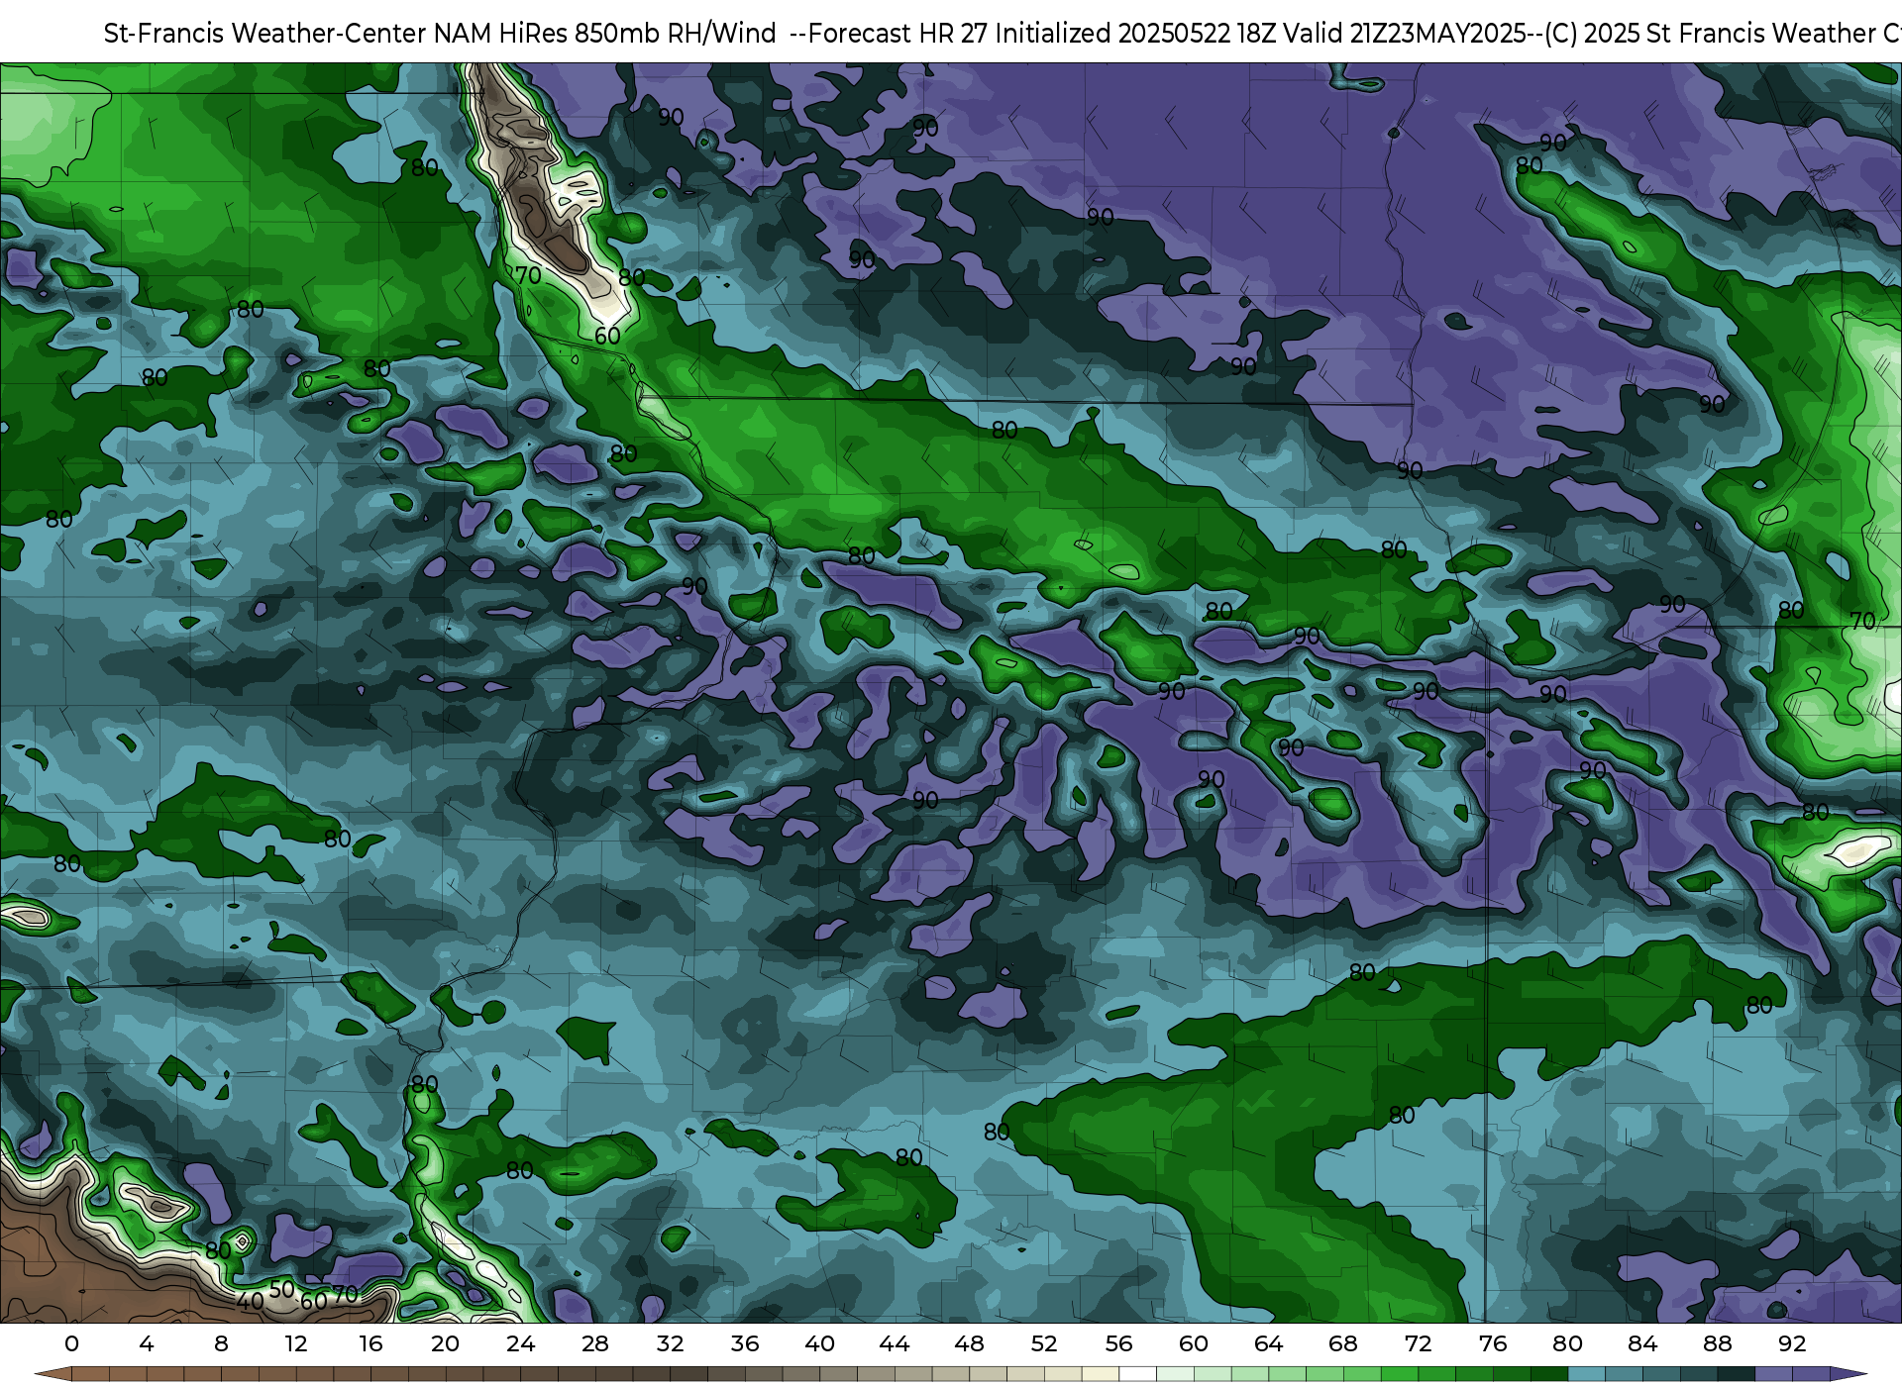Click the color bar tick label '52'
Viewport: 1902px width, 1386px height.
point(1044,1343)
